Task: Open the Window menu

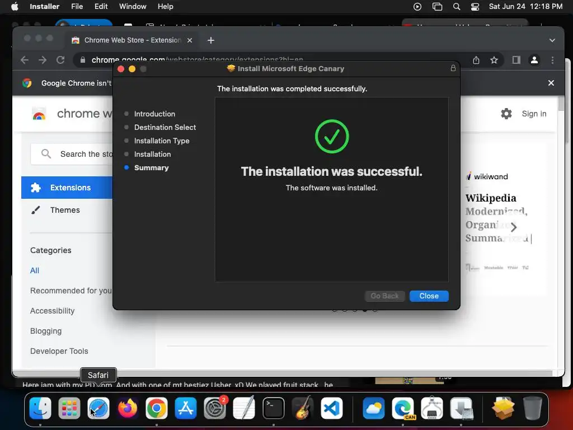Action: (x=133, y=7)
